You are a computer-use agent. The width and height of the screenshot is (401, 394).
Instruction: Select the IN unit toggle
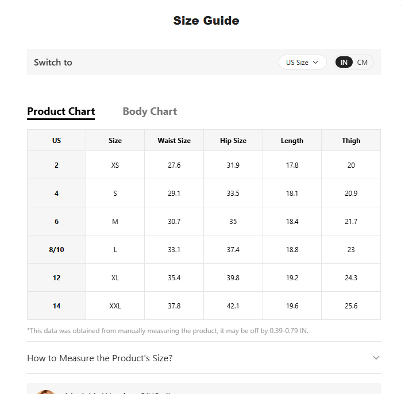tap(344, 63)
